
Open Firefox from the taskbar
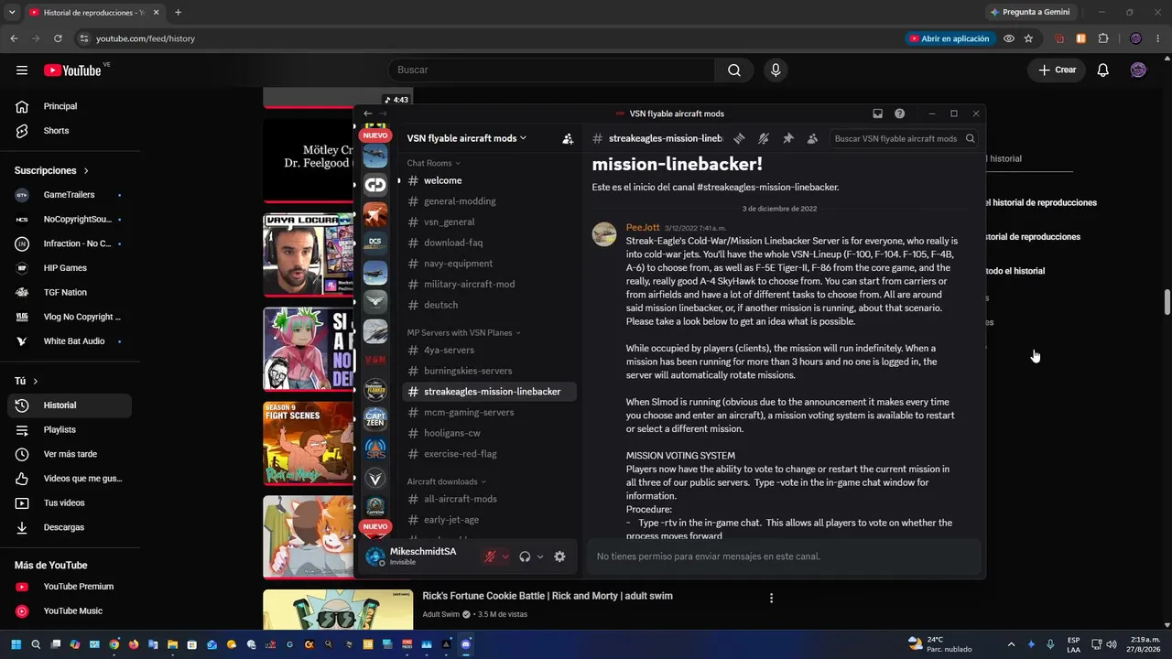pyautogui.click(x=133, y=644)
